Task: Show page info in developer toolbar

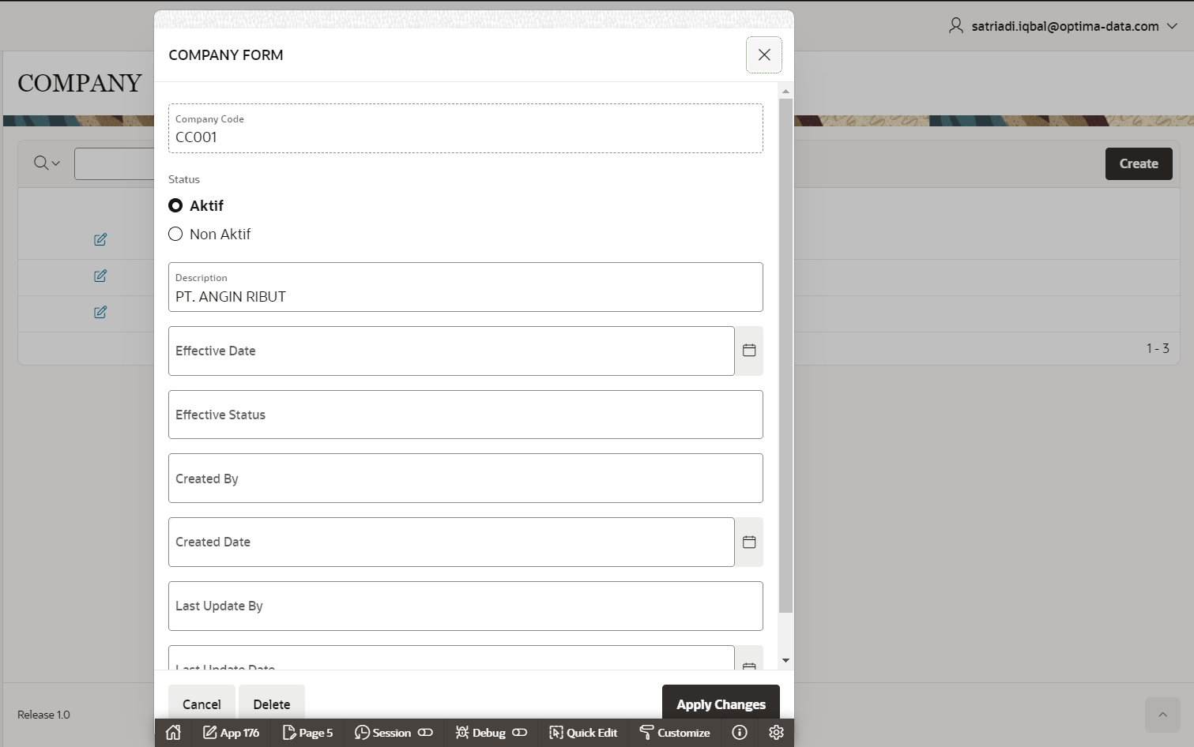Action: click(x=740, y=733)
